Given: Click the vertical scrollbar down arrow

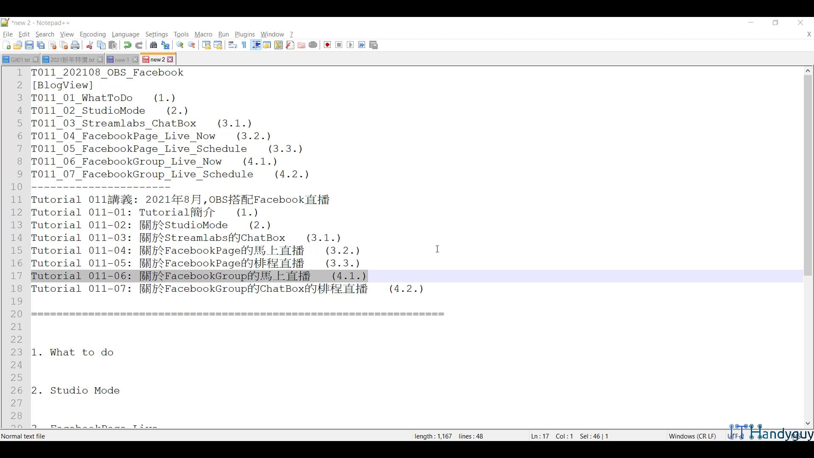Looking at the screenshot, I should tap(808, 423).
